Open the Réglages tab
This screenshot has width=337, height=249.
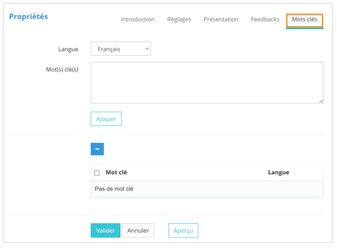tap(179, 20)
